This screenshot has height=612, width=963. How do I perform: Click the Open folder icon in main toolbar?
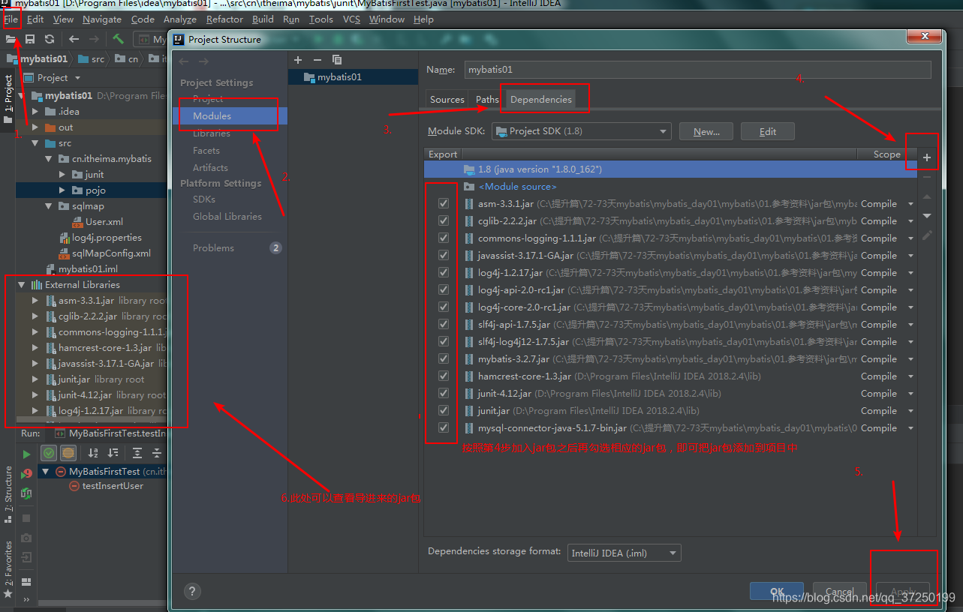click(11, 39)
